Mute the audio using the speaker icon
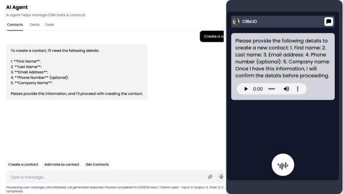 [x=286, y=89]
